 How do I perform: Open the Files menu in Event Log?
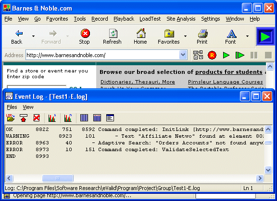(12, 107)
